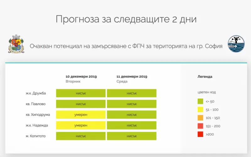Select the yellow swatch for 51 - 100
Image resolution: width=251 pixels, height=157 pixels.
(x=200, y=110)
